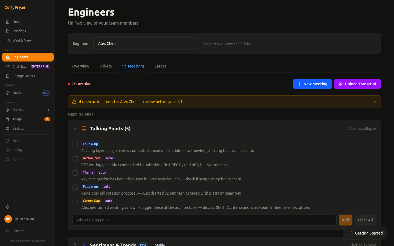Check the Action Item about RFC writing goal
This screenshot has width=394, height=246.
[75, 159]
